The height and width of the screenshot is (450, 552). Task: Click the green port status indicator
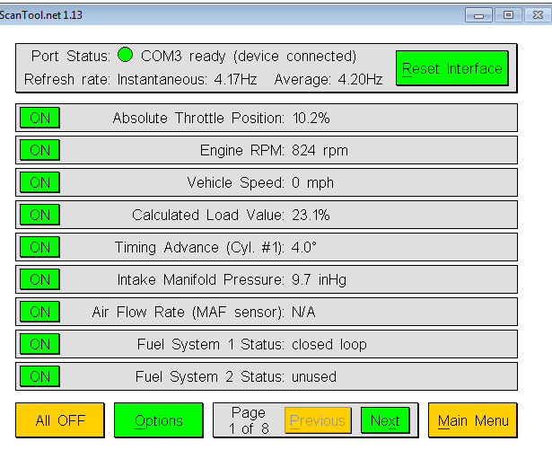point(125,56)
